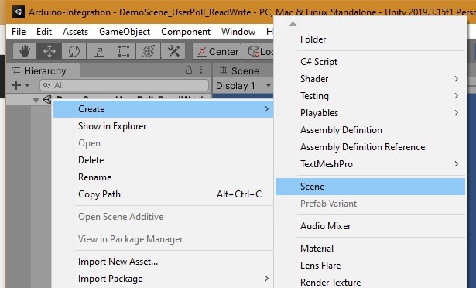Select the Rotate tool icon
The height and width of the screenshot is (288, 476).
coord(74,51)
